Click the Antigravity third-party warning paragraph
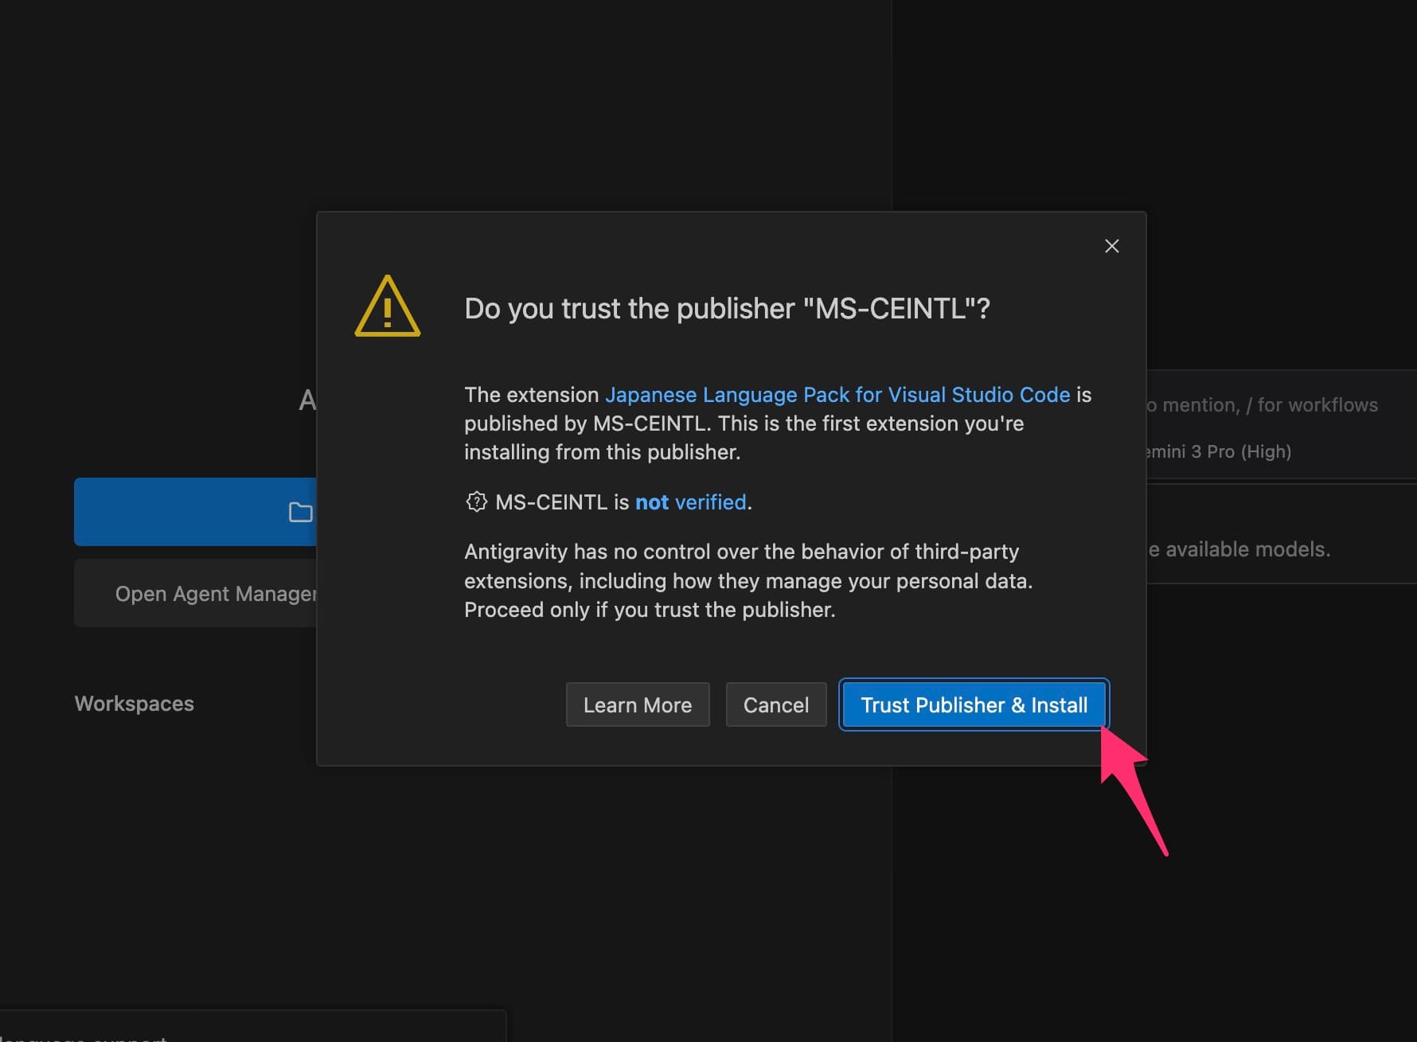 click(x=748, y=581)
